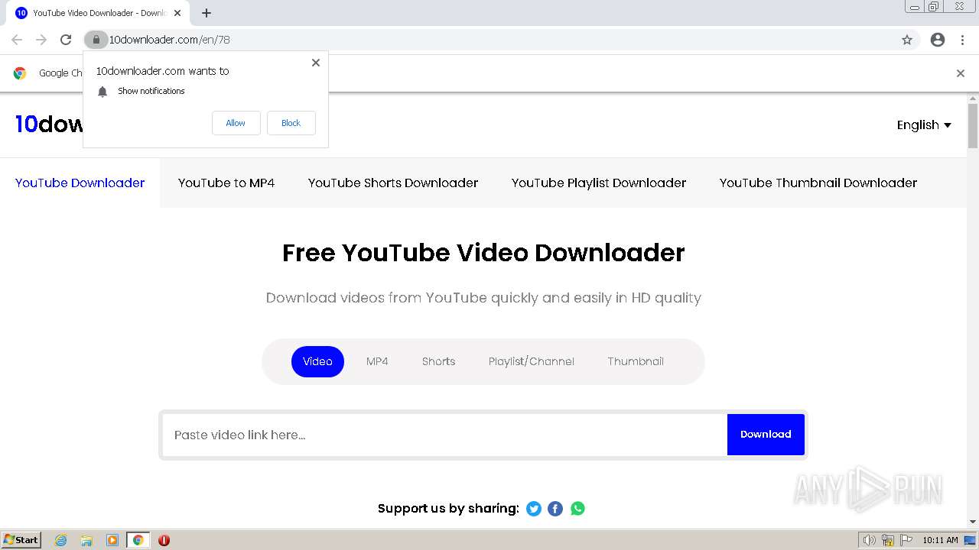Close the Google Chrome info bar
The height and width of the screenshot is (550, 979).
(961, 73)
